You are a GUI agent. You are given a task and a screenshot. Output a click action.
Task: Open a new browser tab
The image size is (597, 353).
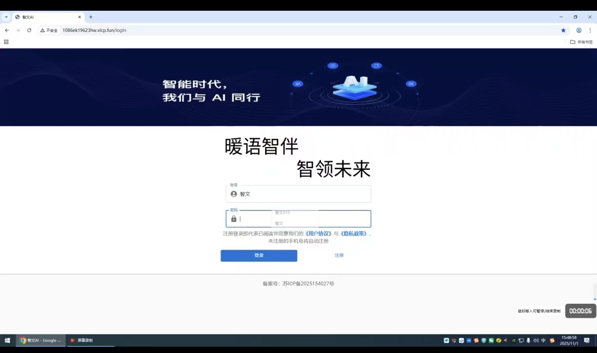click(91, 17)
